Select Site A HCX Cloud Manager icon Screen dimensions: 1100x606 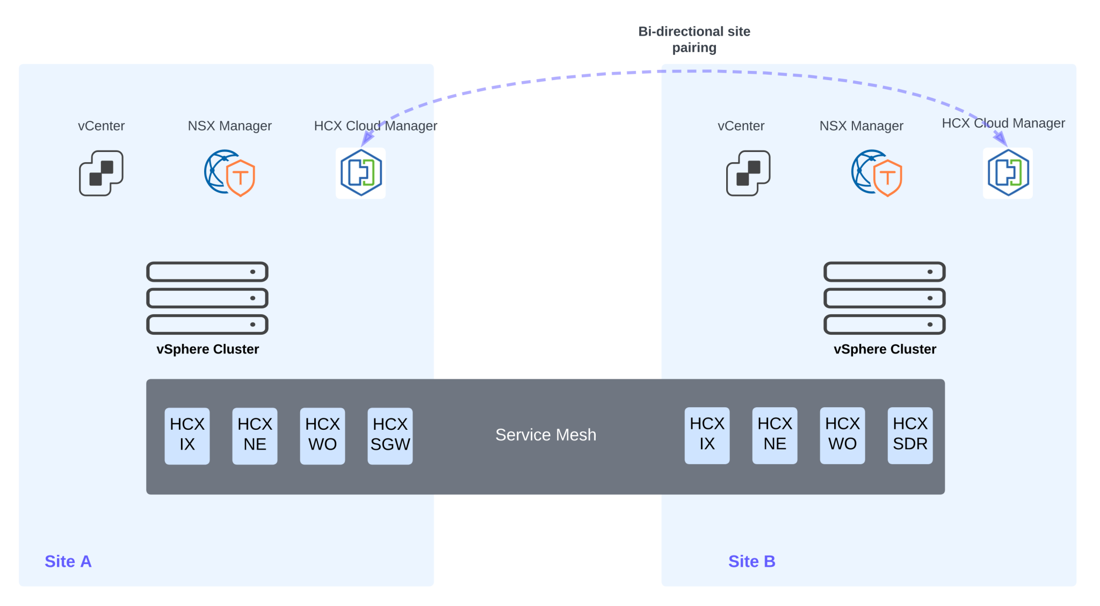361,173
